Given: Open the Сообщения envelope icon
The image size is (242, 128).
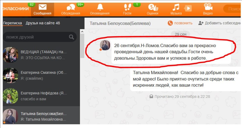Looking at the screenshot, I should 43,7.
